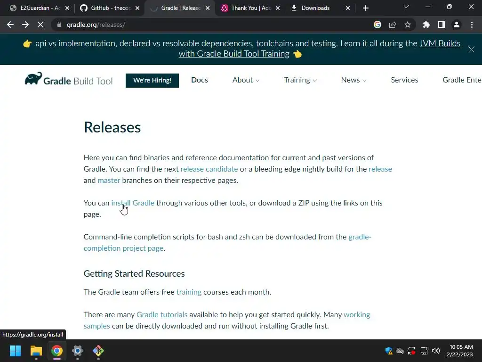Expand the Training dropdown menu
Image resolution: width=482 pixels, height=362 pixels.
[x=300, y=80]
